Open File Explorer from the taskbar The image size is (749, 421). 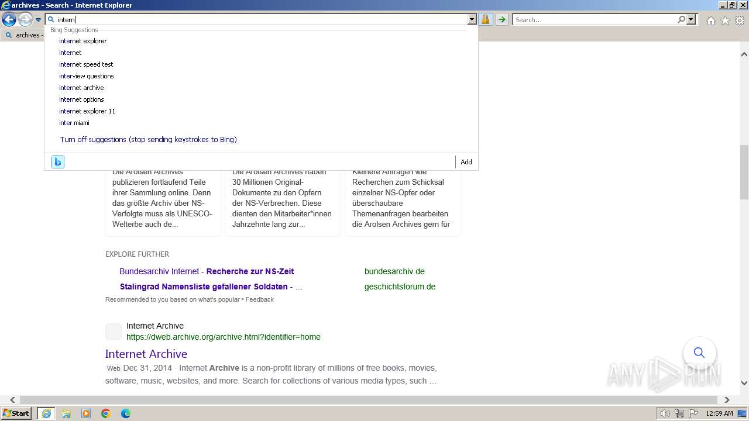pos(66,413)
